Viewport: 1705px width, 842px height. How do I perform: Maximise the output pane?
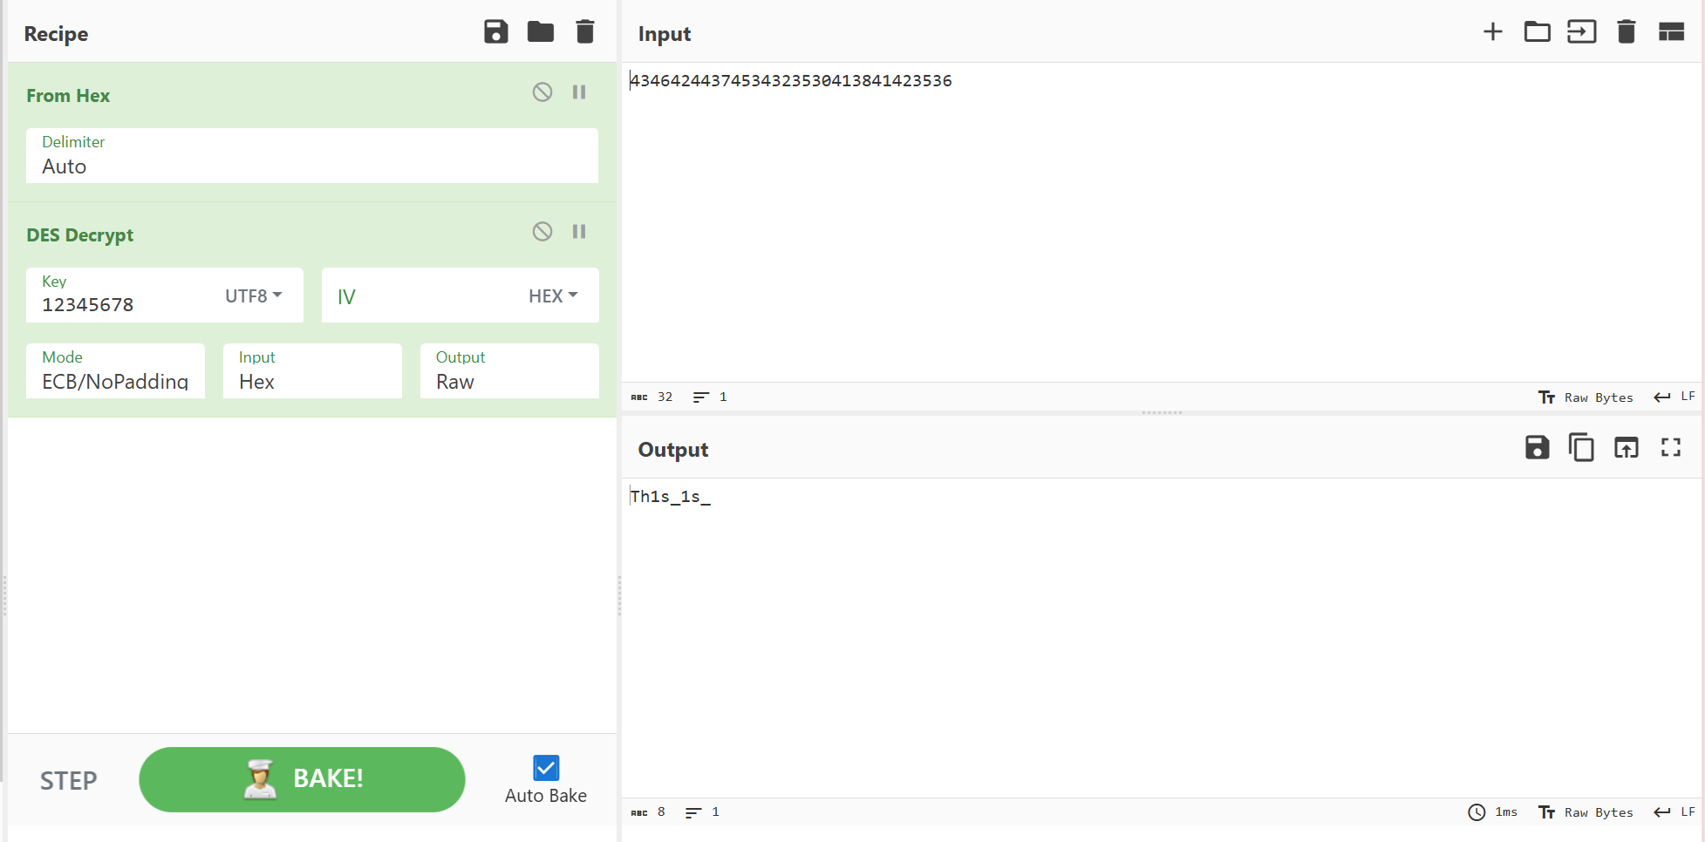[1671, 448]
